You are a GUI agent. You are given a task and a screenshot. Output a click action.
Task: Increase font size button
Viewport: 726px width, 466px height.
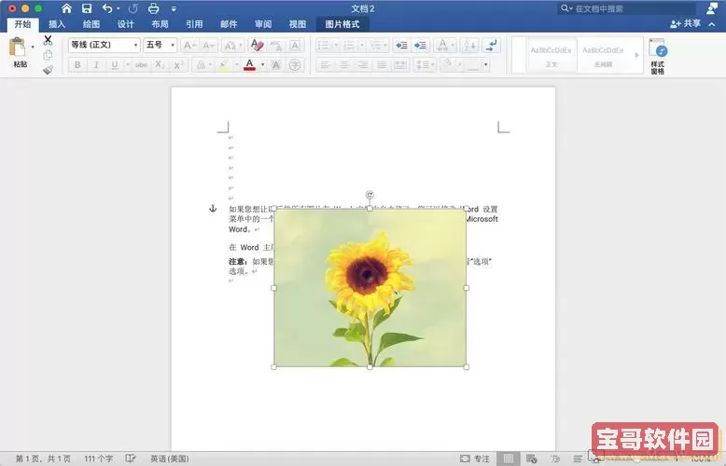click(189, 46)
